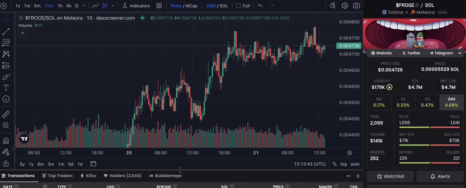
Task: Set chart range to 1d
Action: (x=80, y=164)
